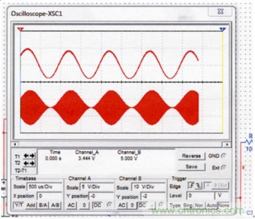Viewport: 255px width, 219px height.
Task: Click the waveform scrollbar right arrow
Action: tap(227, 145)
